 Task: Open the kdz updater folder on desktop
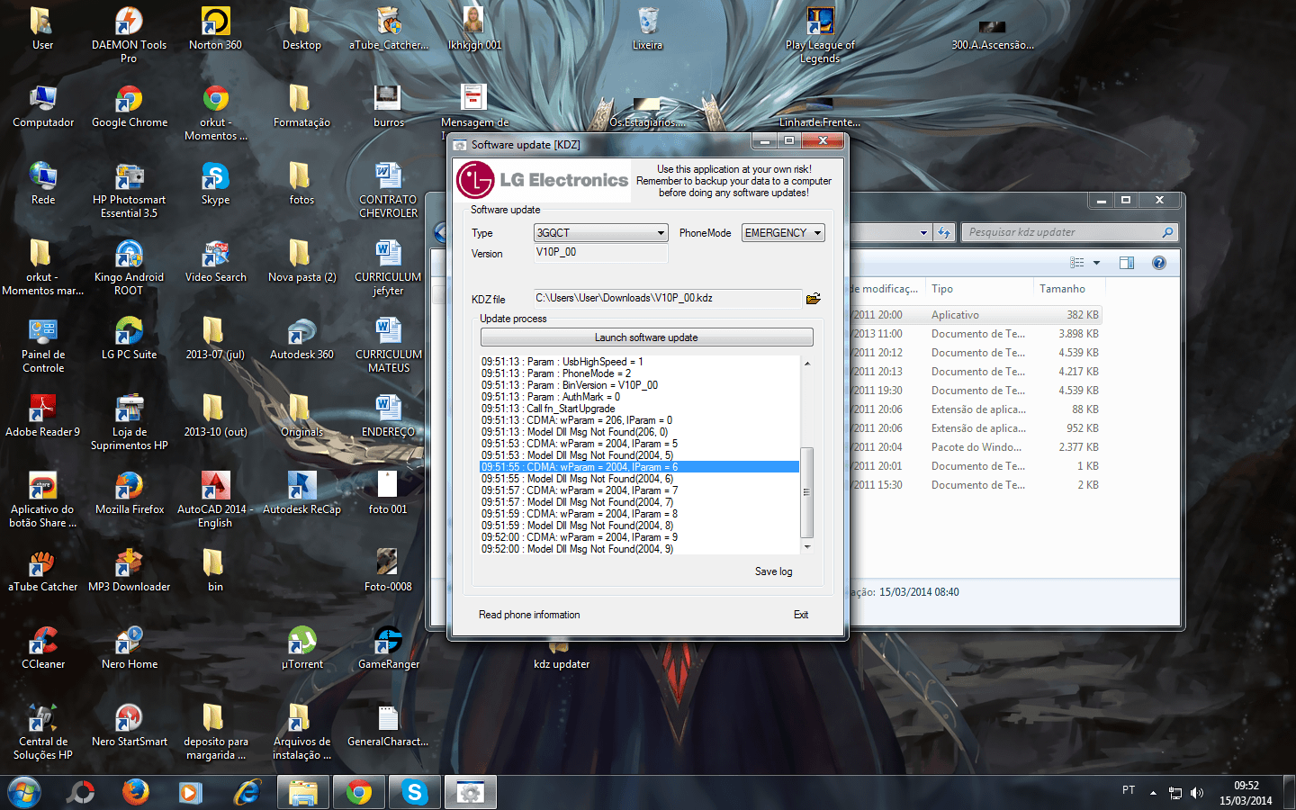[x=561, y=655]
